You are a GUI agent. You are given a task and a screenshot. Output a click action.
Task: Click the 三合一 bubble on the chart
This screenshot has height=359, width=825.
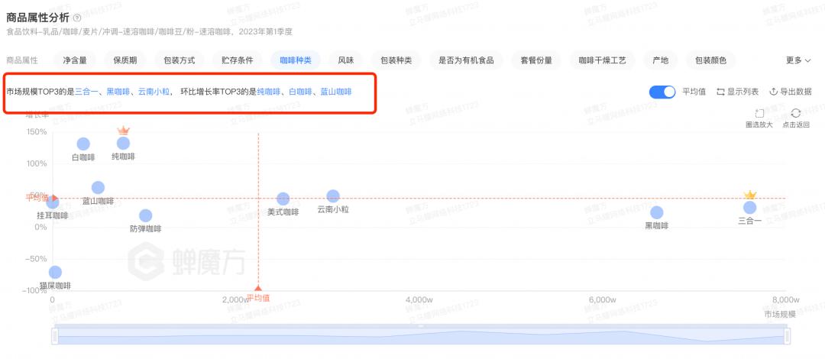(750, 208)
